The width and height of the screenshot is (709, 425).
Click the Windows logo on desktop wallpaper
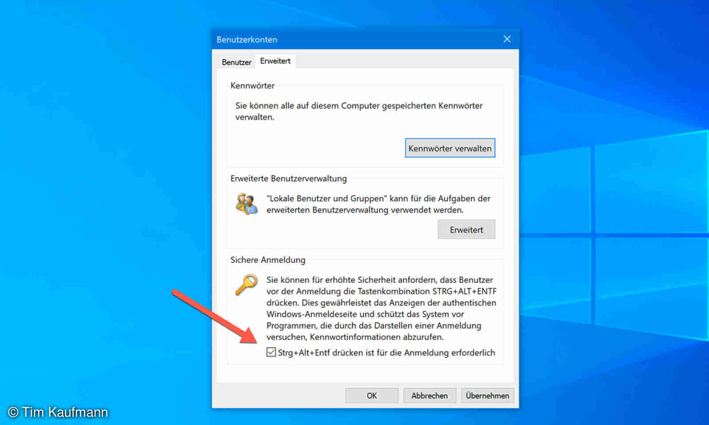tap(614, 235)
